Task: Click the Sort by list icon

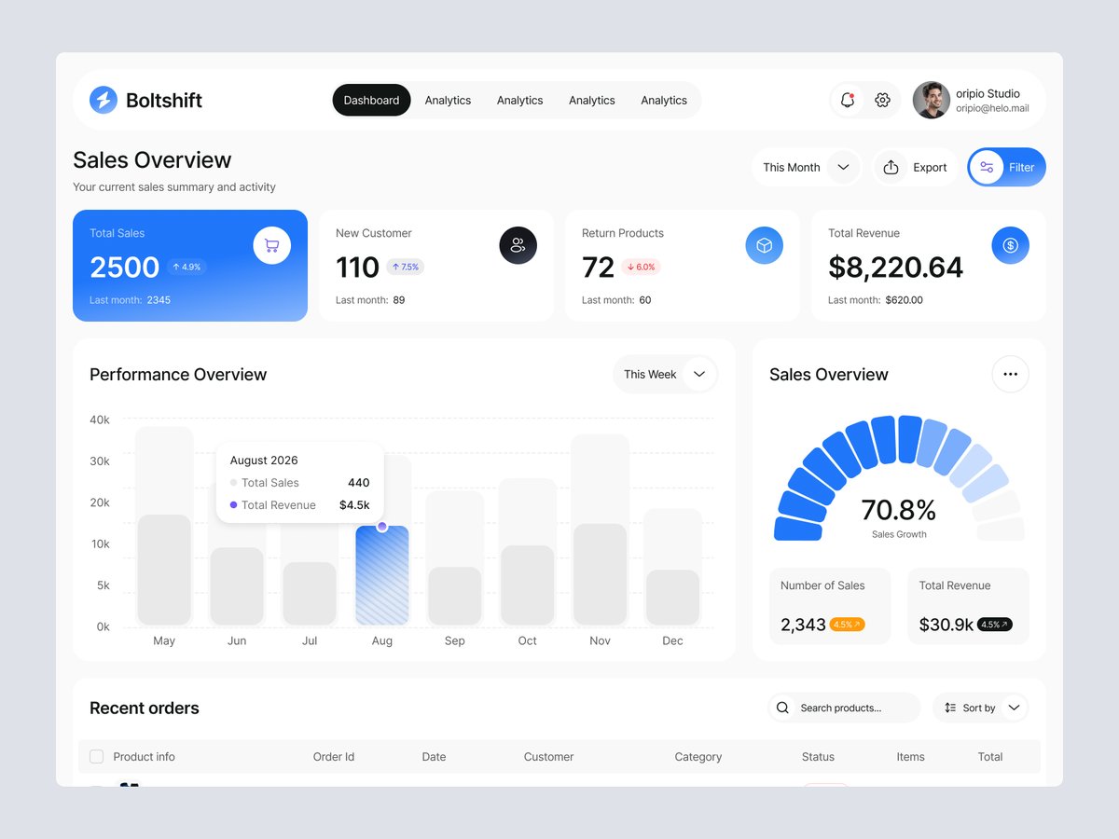Action: click(x=950, y=708)
